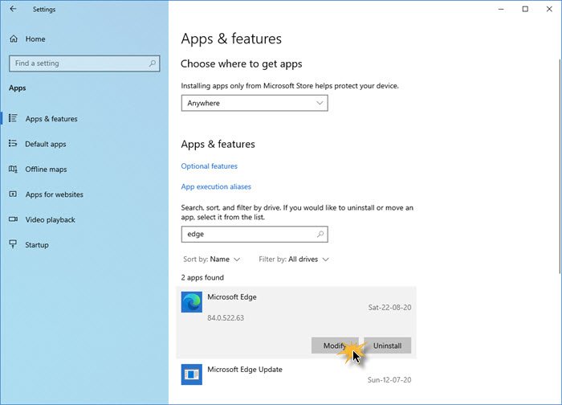Click the version text 84.0.522.63
Viewport: 562px width, 405px height.
(226, 318)
